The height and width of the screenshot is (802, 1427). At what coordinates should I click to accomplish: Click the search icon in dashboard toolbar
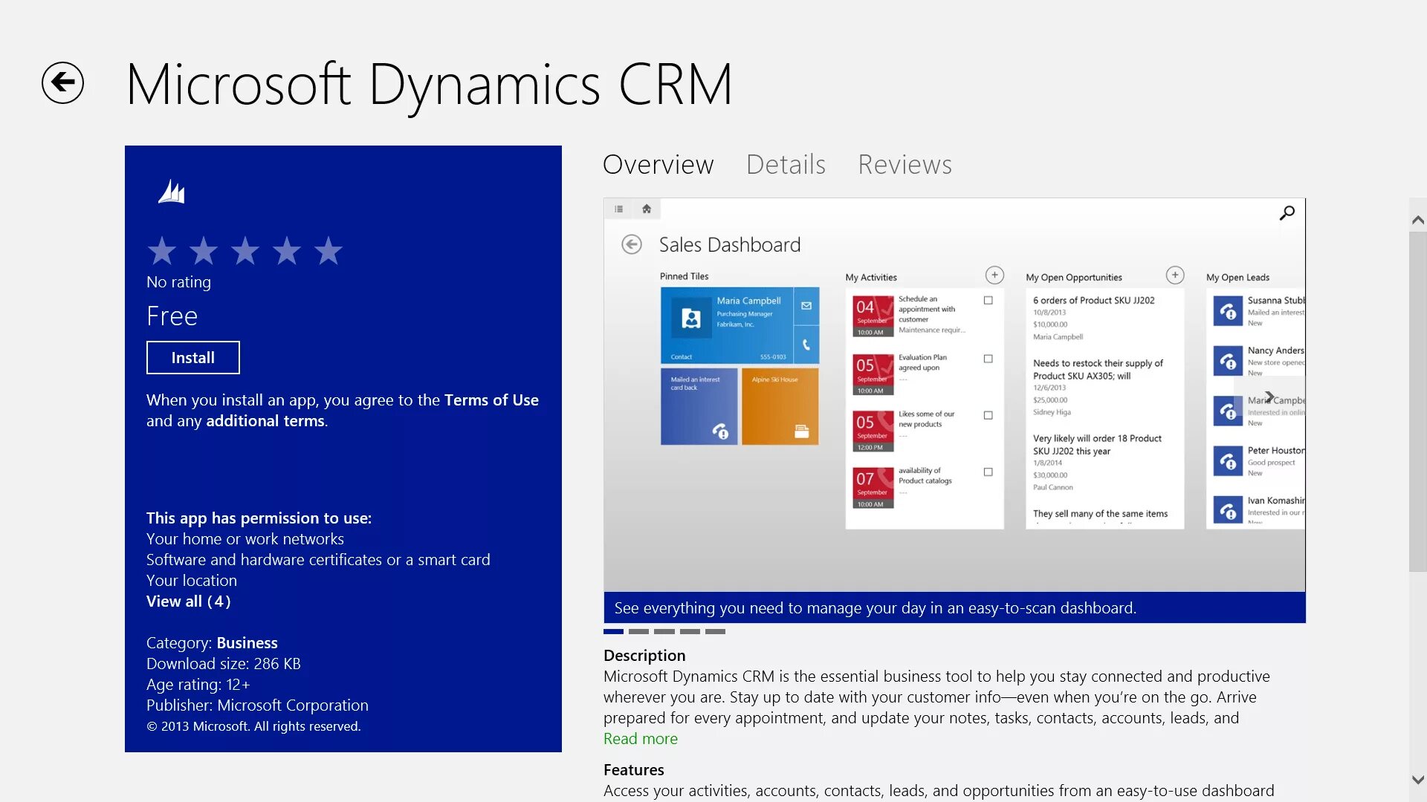tap(1287, 212)
